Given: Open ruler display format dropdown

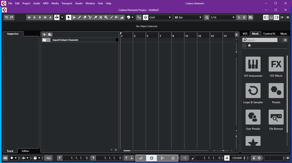Looking at the screenshot, I should [x=236, y=35].
